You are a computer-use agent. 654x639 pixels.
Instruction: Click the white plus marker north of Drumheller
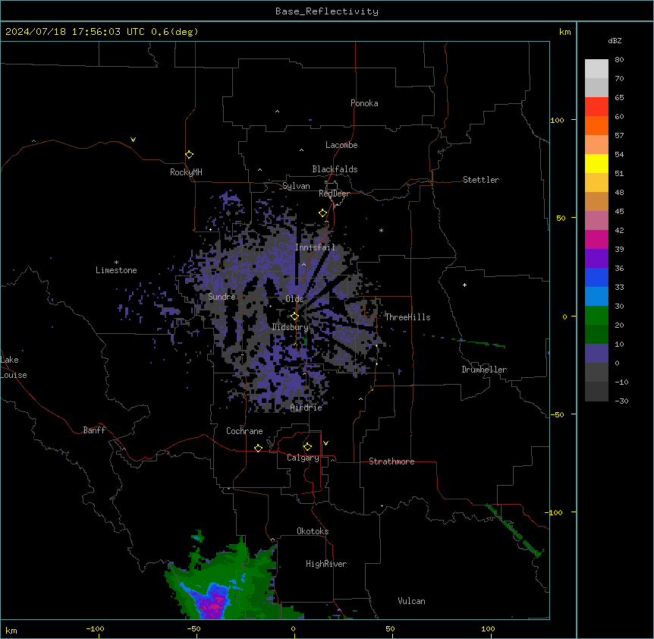point(464,285)
